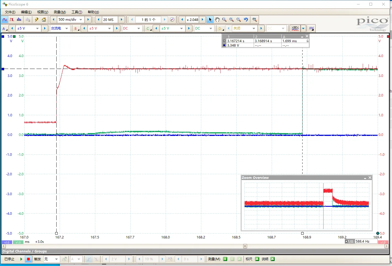Viewport: 392px width, 266px height.
Task: Open channel A coupling 交流电 dropdown
Action: coord(67,28)
